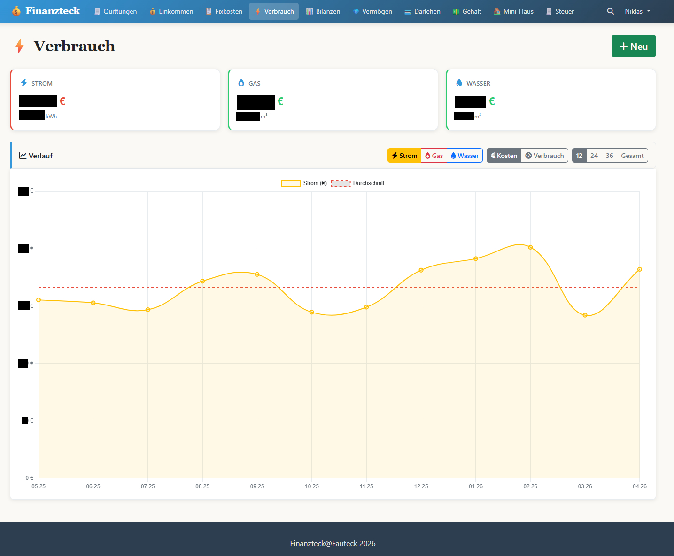The image size is (674, 556).
Task: Click the 04.26 data point on chart
Action: 640,269
